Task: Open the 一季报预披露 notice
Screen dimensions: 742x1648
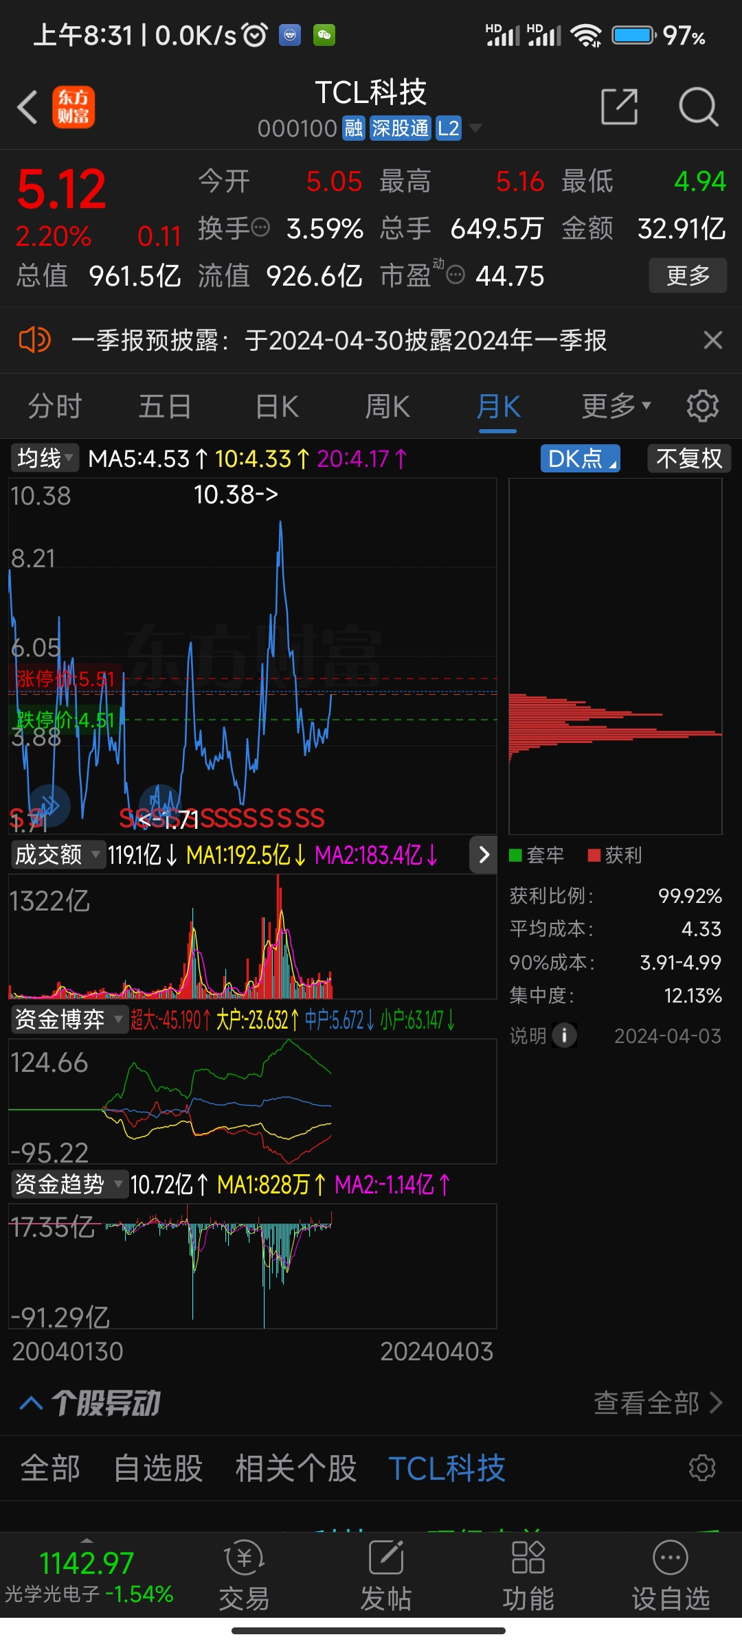Action: [339, 340]
